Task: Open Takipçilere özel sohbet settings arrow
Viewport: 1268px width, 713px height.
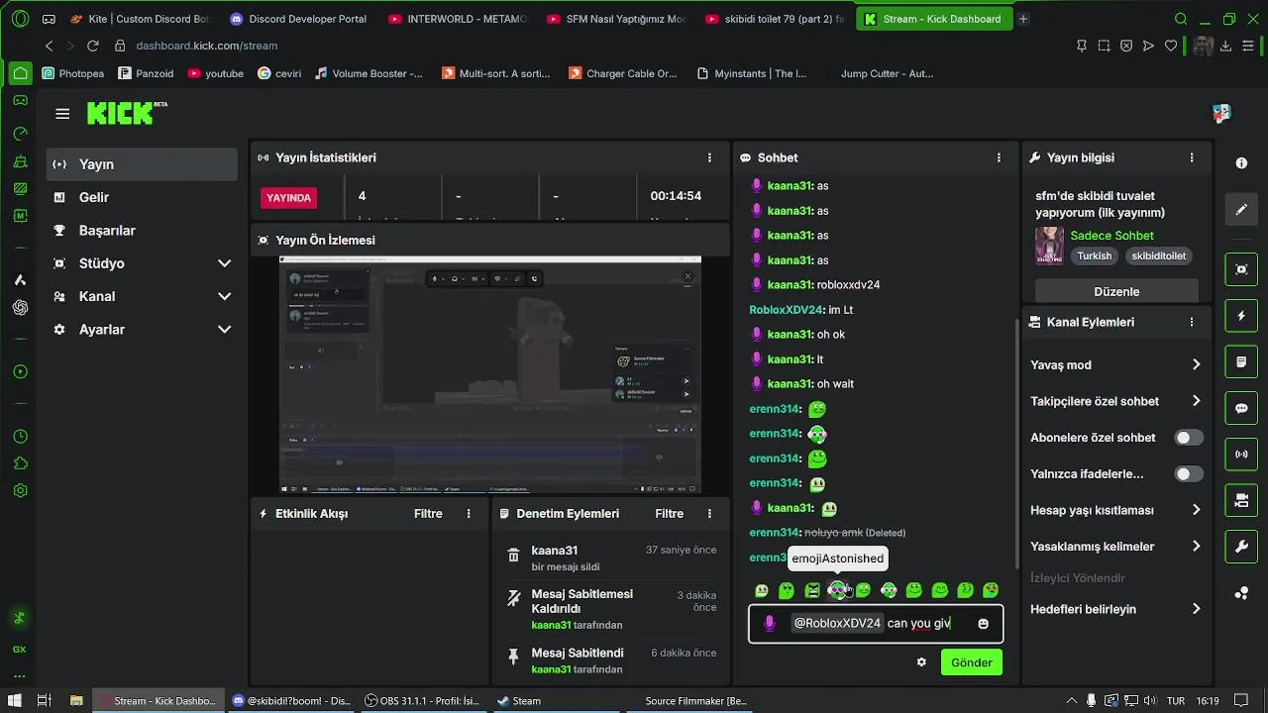Action: pos(1196,401)
